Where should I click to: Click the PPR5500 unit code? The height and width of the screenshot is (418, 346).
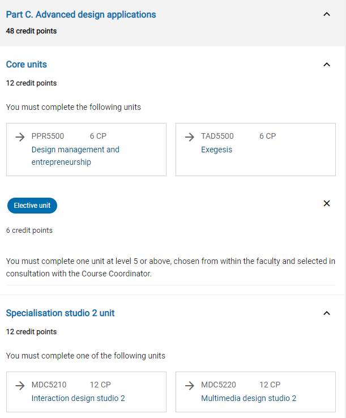click(48, 136)
